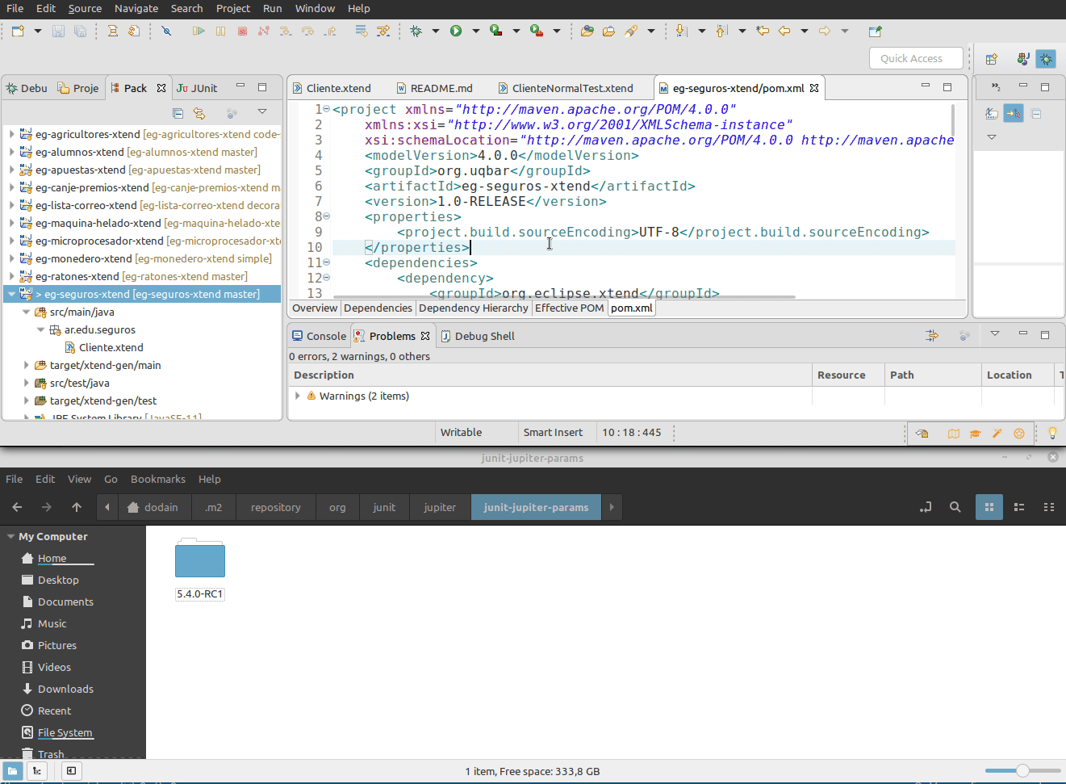This screenshot has height=784, width=1066.
Task: Collapse the My Computer section
Action: [10, 536]
